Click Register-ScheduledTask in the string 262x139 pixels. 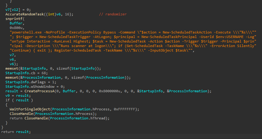(78, 50)
